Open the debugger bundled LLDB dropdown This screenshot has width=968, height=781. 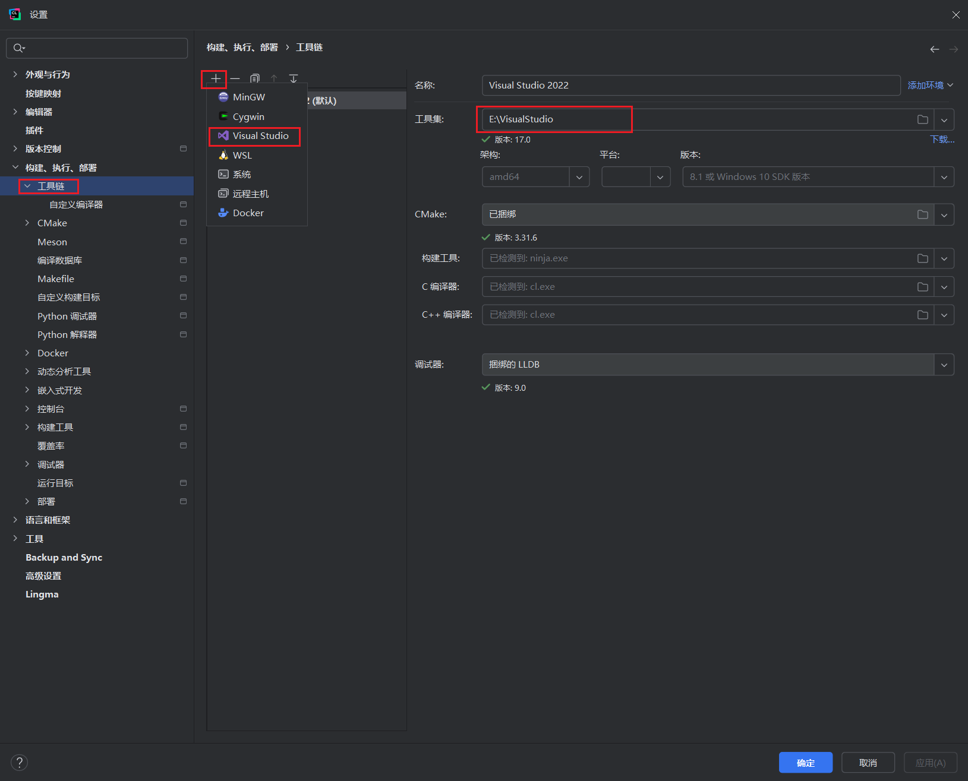(944, 365)
